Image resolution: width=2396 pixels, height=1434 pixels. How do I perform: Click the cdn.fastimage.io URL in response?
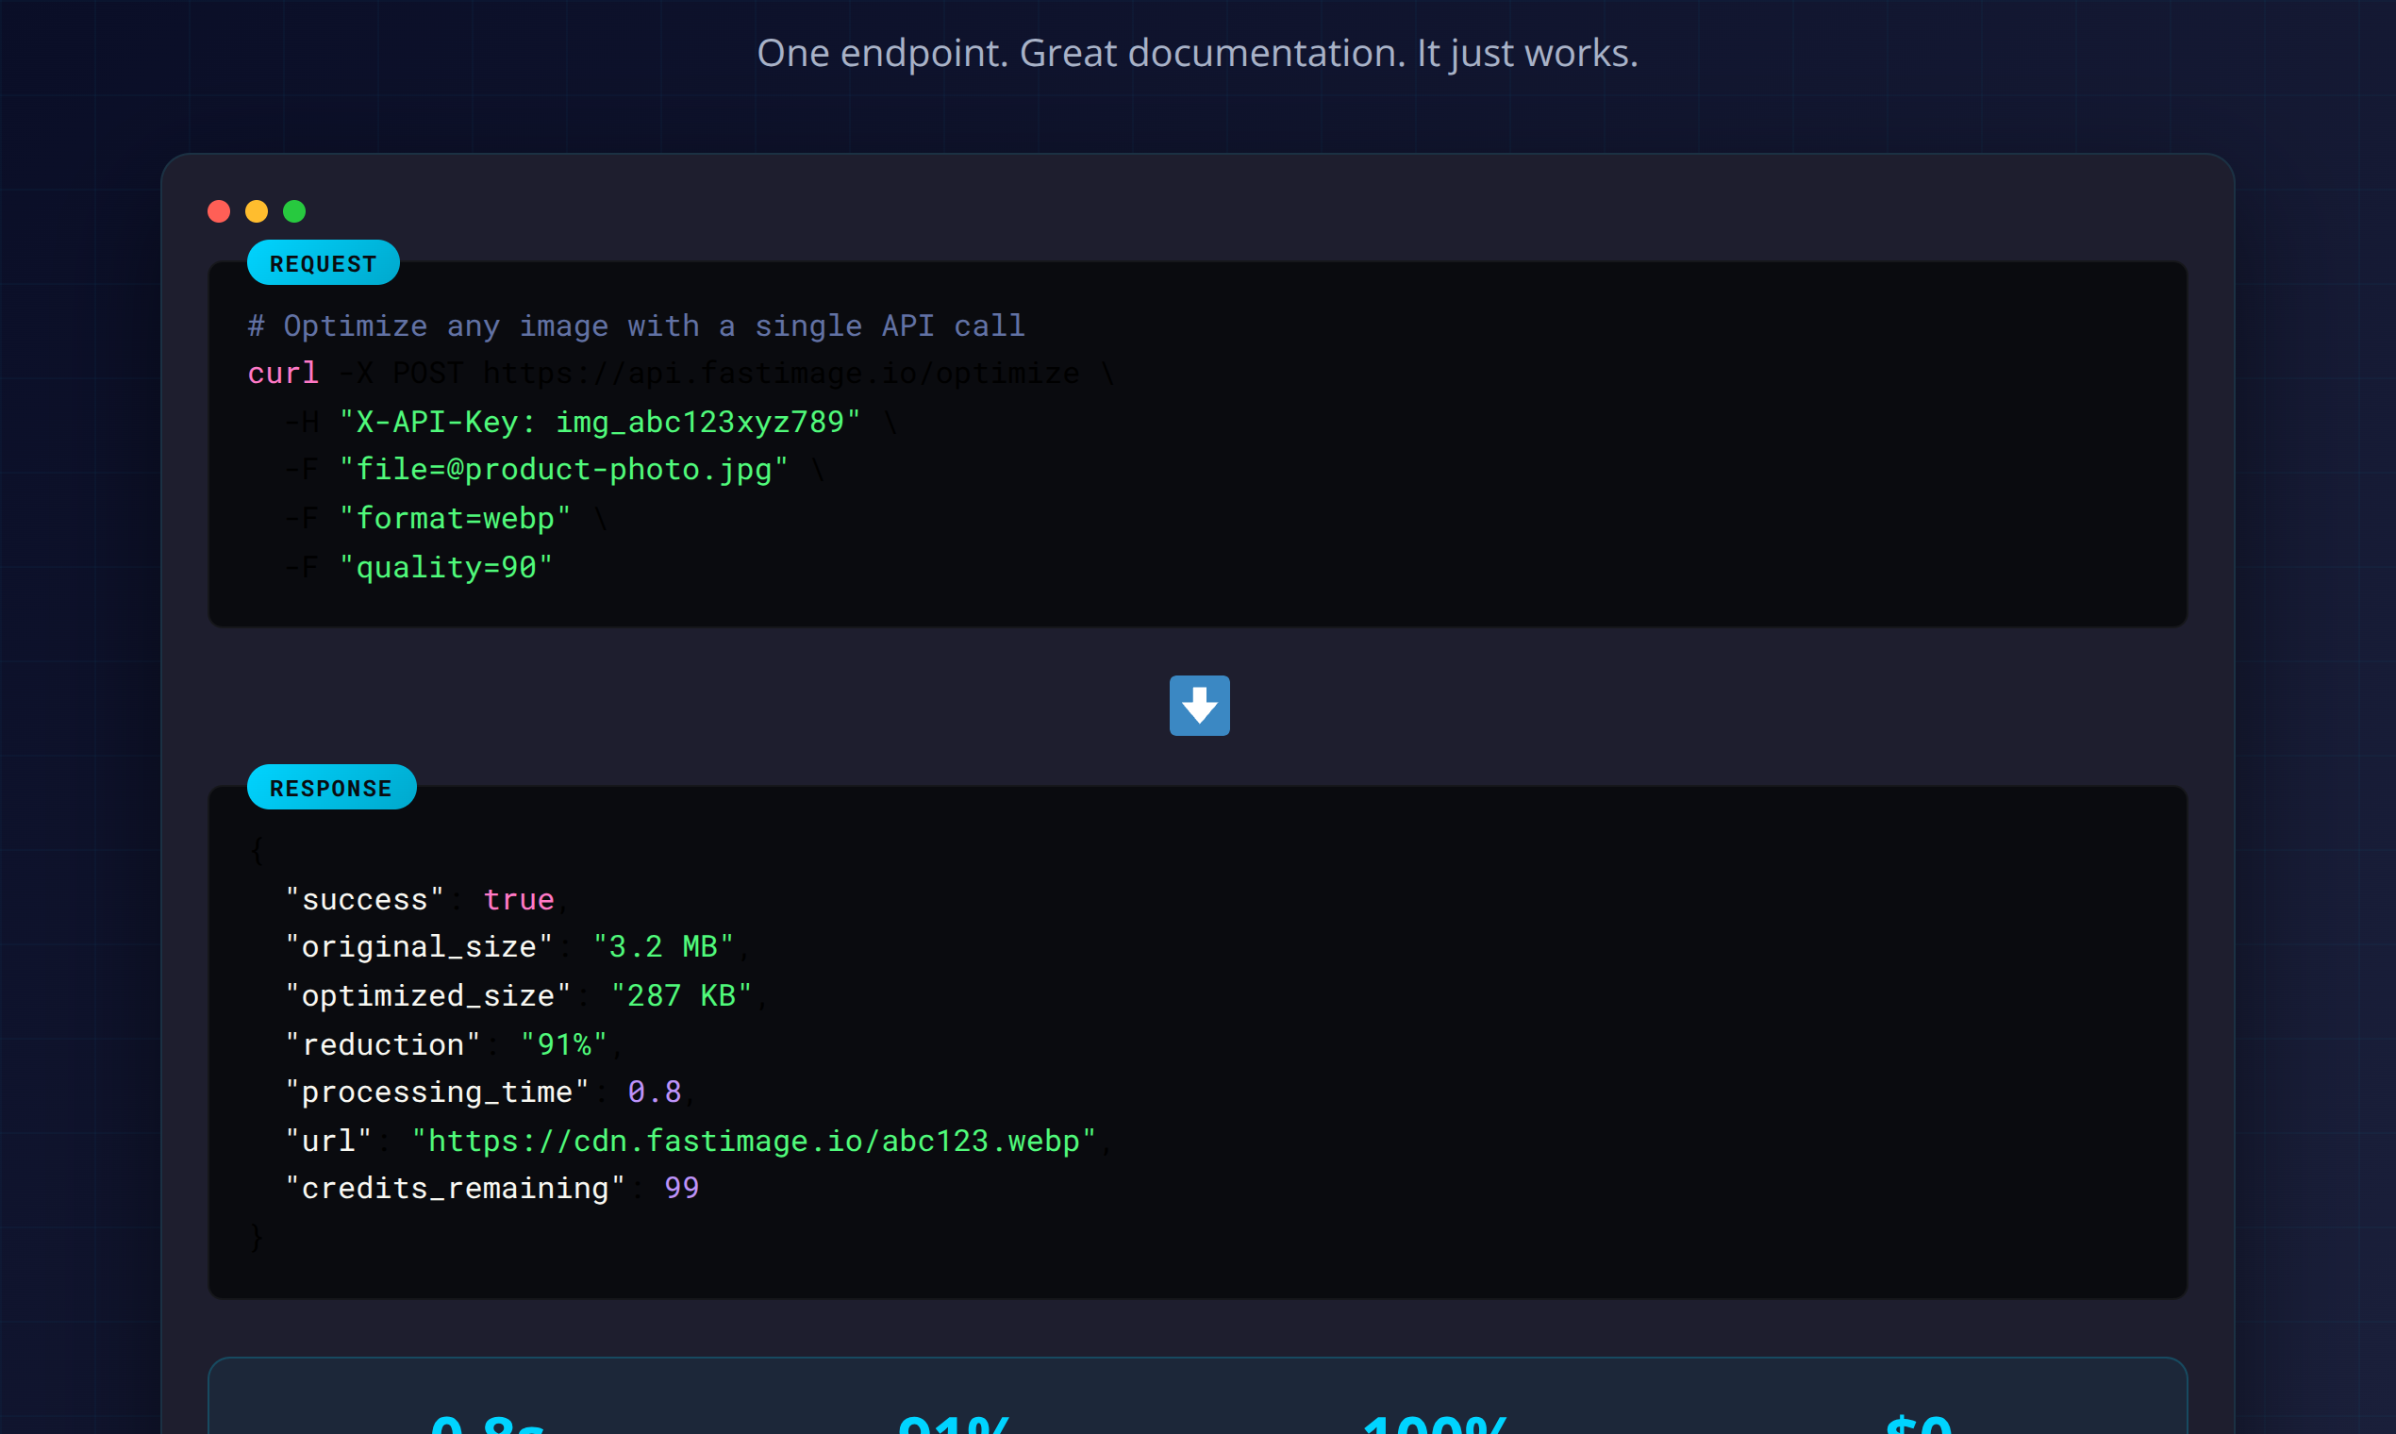754,1142
